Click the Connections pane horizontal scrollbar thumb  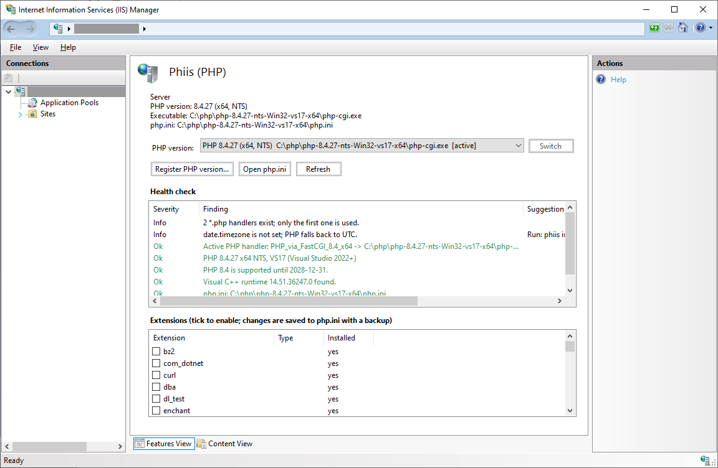[x=49, y=446]
